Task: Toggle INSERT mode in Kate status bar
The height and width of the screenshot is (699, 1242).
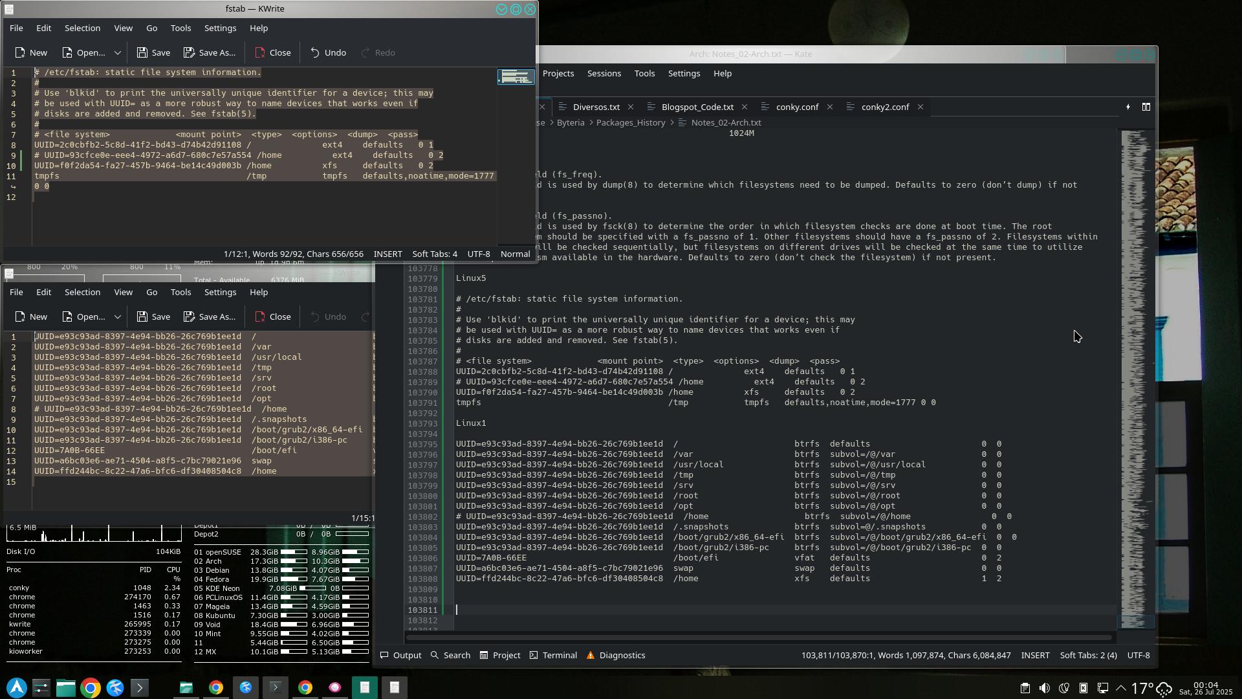Action: point(1035,655)
